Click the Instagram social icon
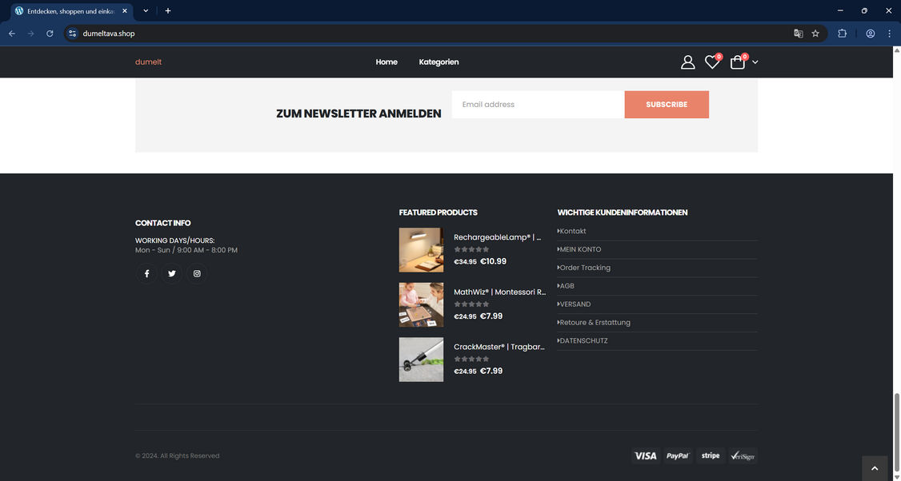Viewport: 901px width, 481px height. pos(196,273)
